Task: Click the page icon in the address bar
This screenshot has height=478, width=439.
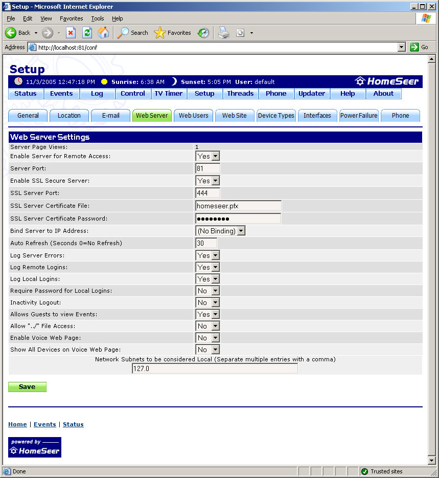Action: tap(33, 47)
